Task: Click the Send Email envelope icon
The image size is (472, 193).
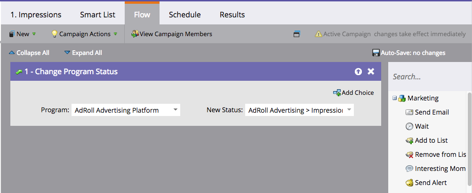Action: [409, 113]
